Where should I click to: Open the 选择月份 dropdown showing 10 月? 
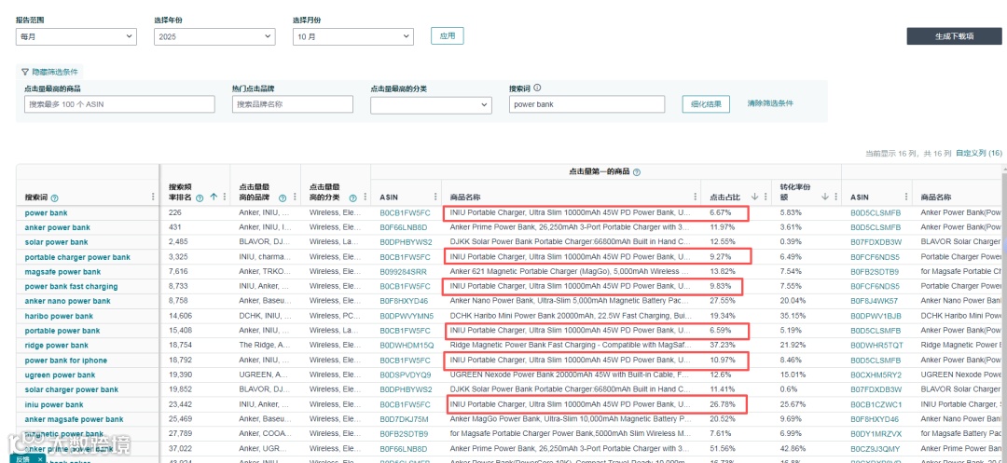[353, 36]
